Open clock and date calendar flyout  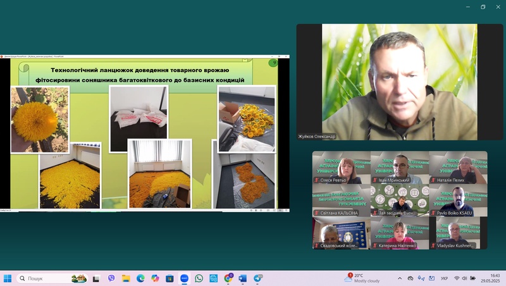pos(490,278)
